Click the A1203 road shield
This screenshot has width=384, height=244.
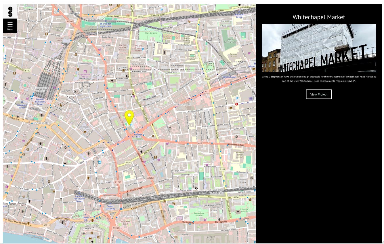click(116, 228)
